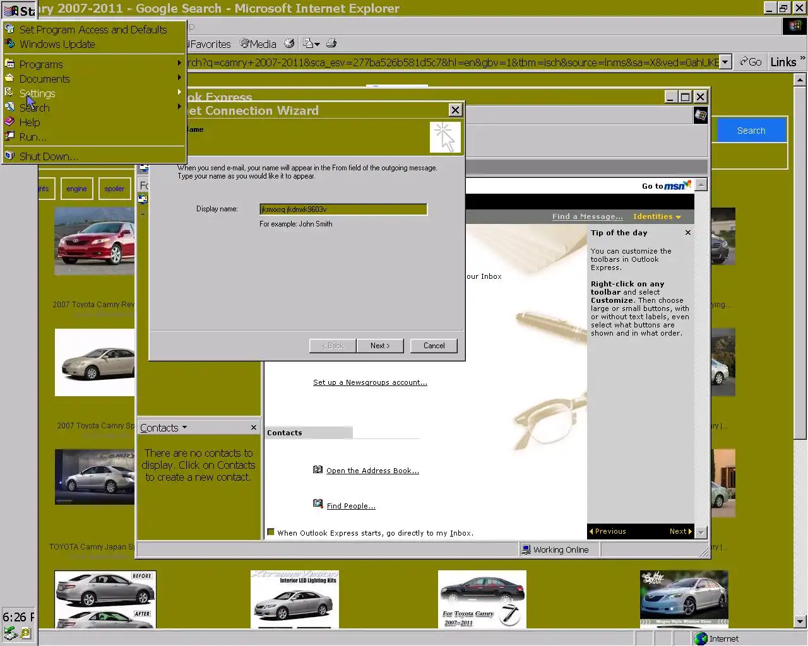Click the black 'For Toyota Camry 2007-2011' thumbnail
This screenshot has height=646, width=808.
click(x=482, y=599)
